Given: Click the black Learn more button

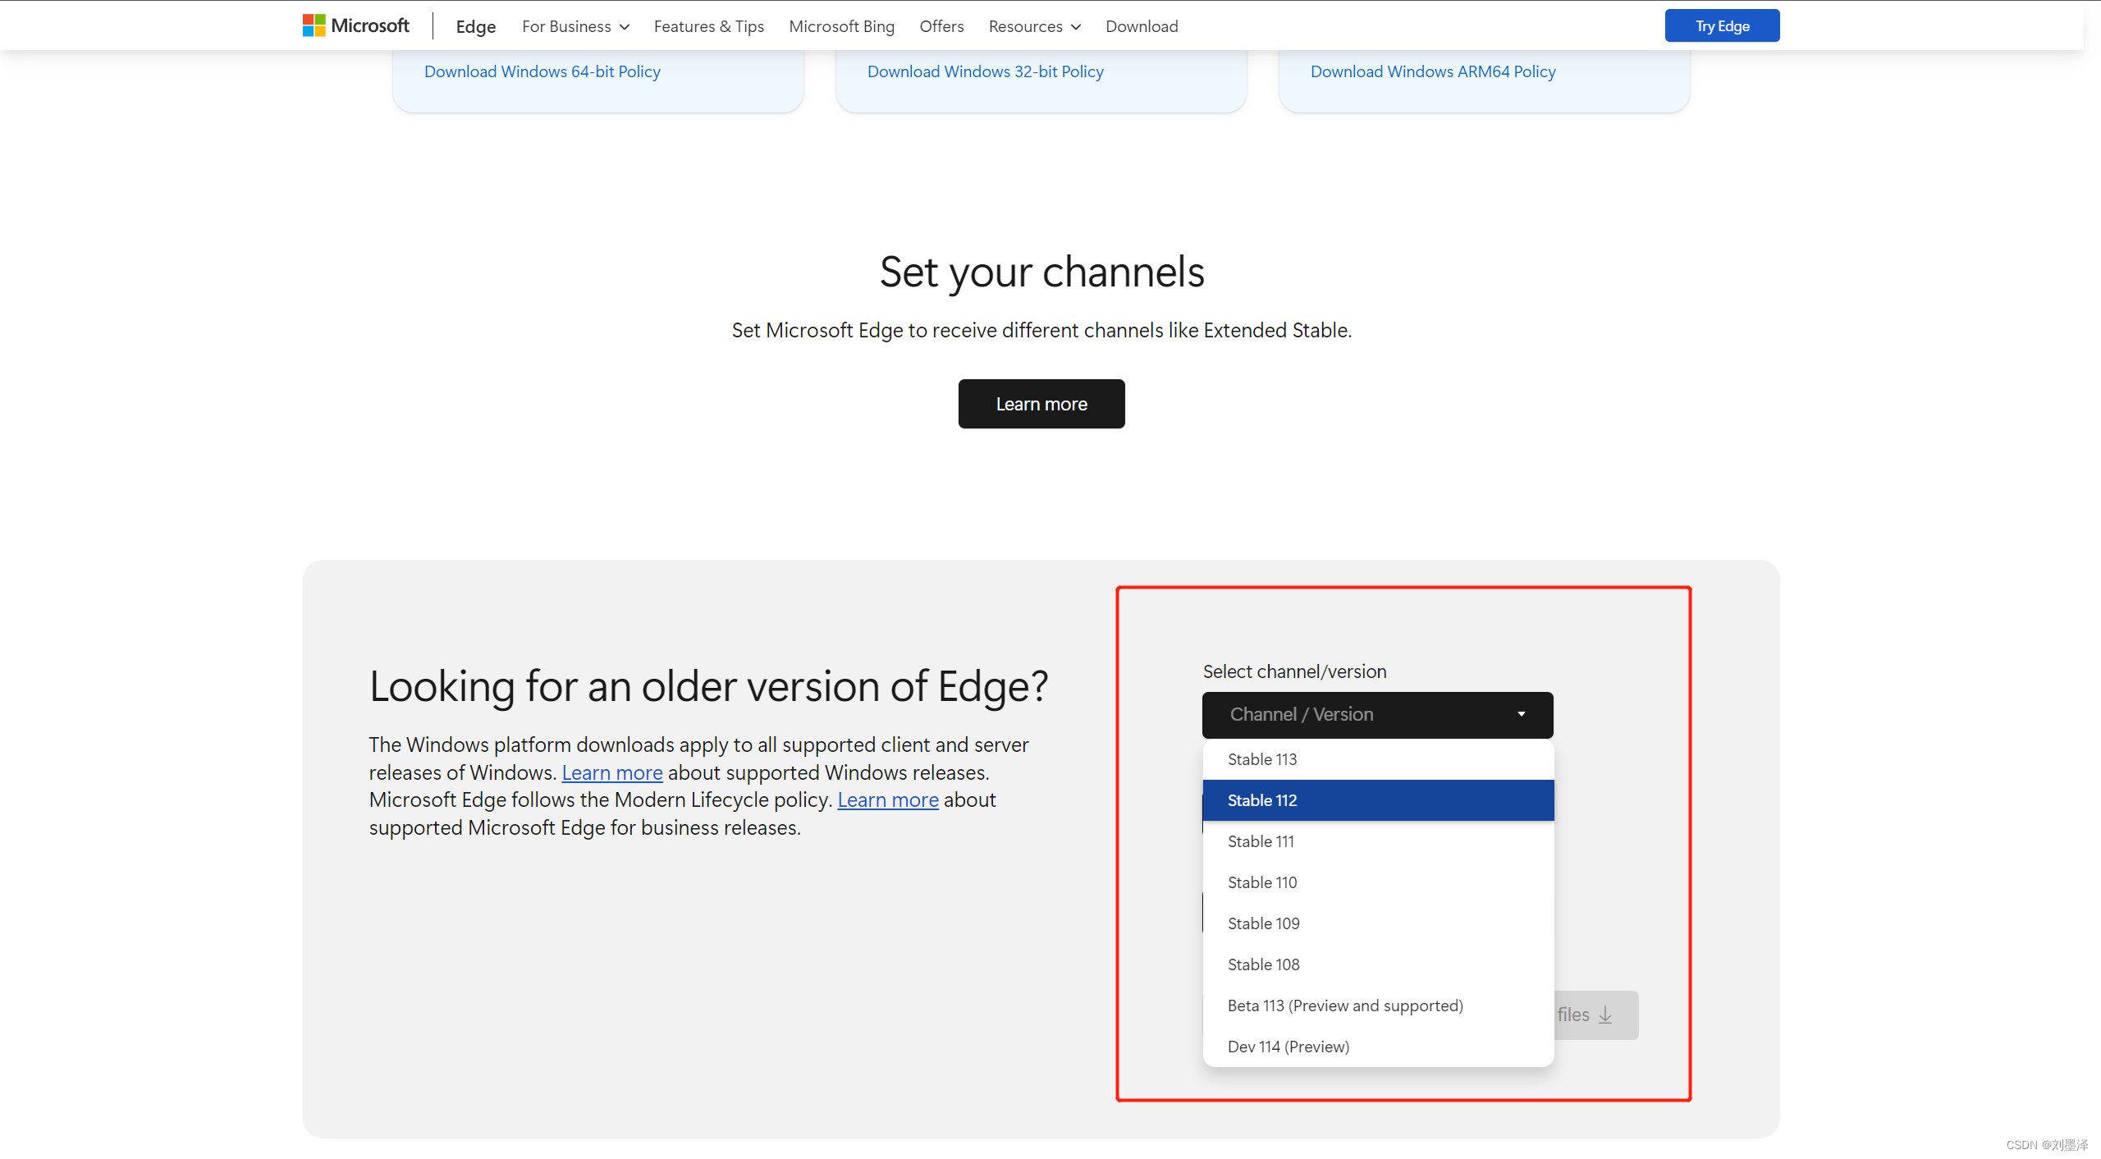Looking at the screenshot, I should tap(1041, 404).
